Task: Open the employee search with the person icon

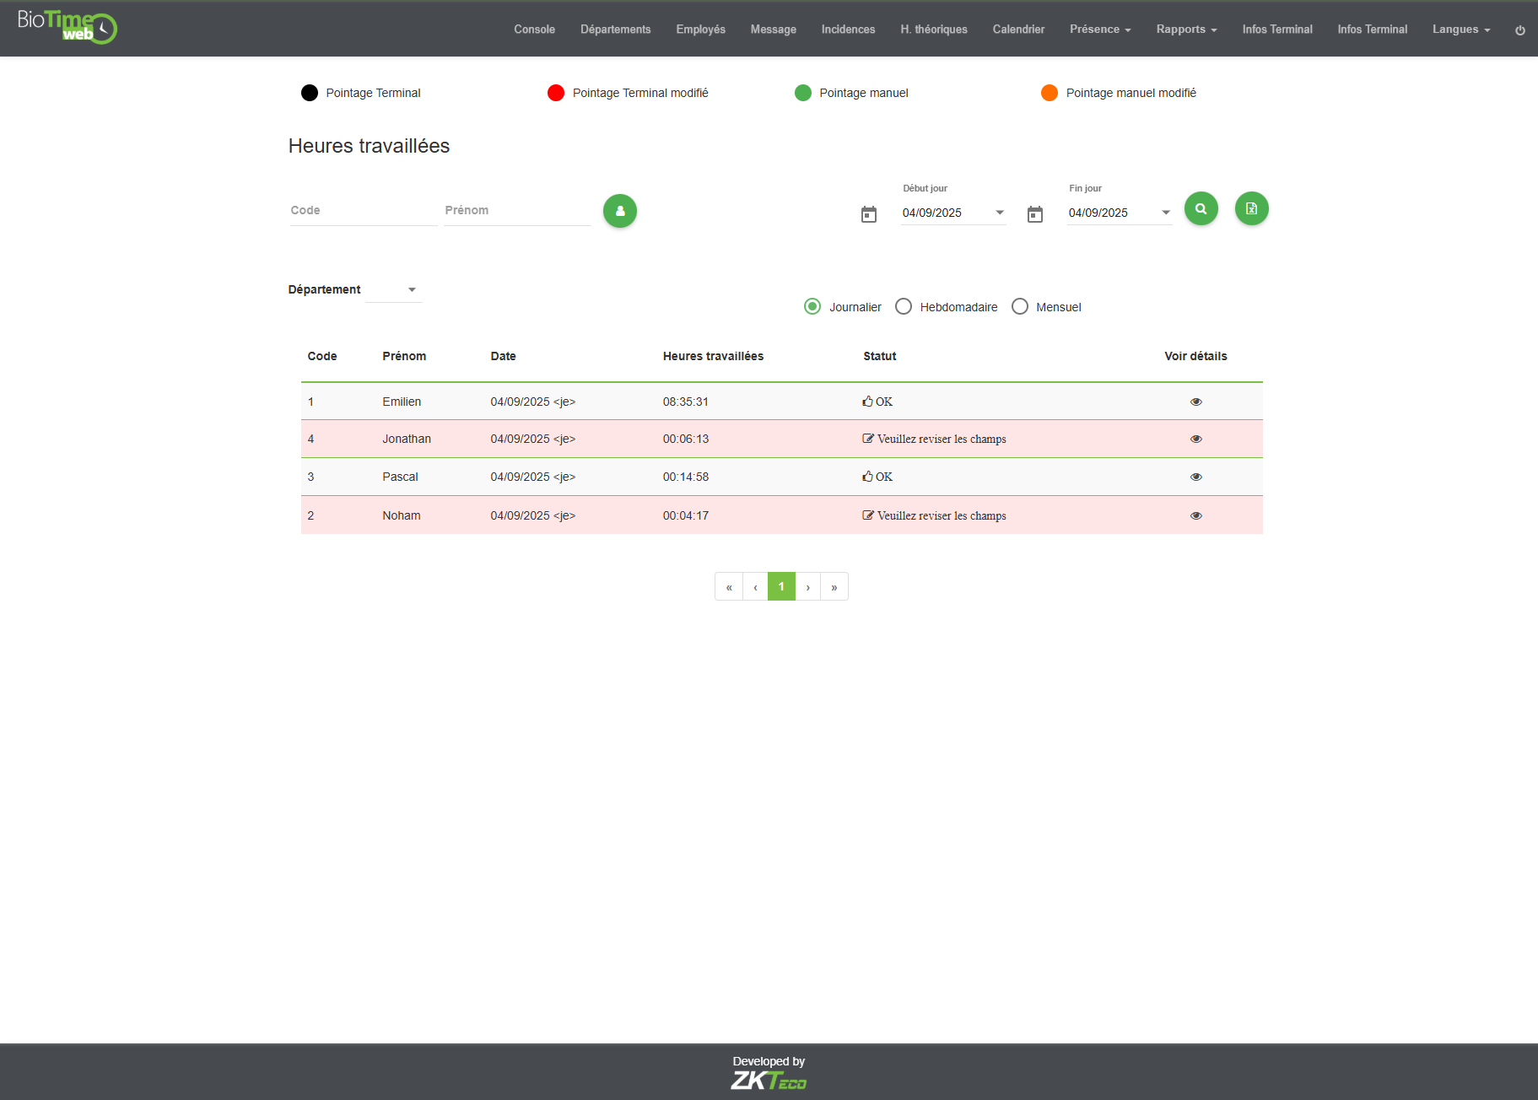Action: pos(620,211)
